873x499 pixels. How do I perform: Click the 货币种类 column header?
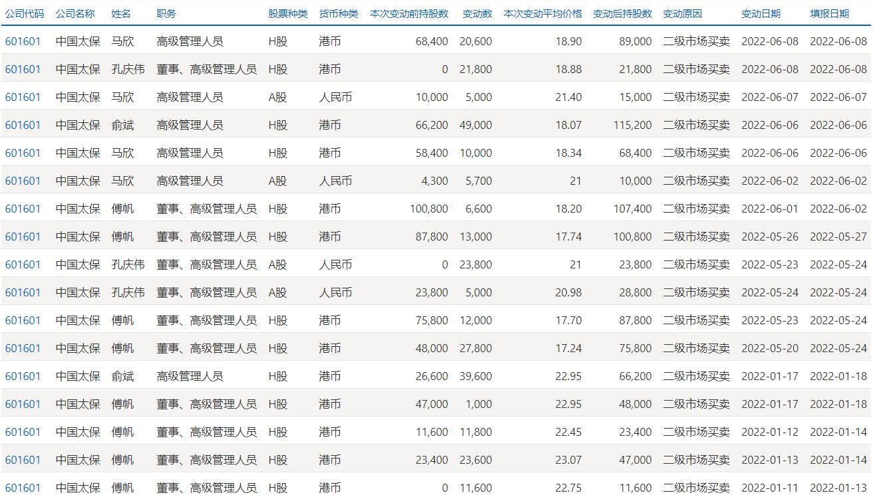[x=338, y=13]
